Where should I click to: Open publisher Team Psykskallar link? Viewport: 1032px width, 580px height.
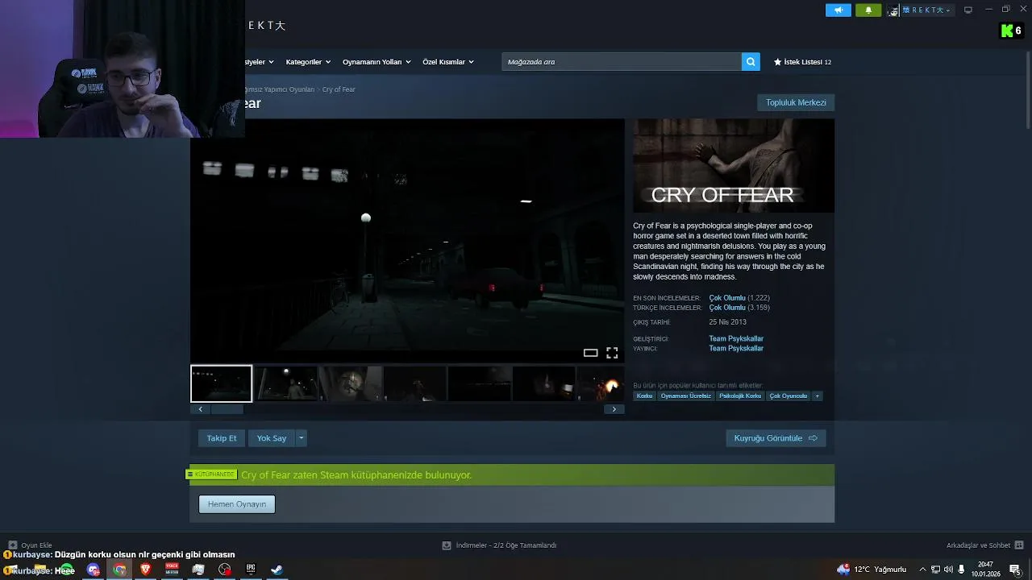click(736, 349)
